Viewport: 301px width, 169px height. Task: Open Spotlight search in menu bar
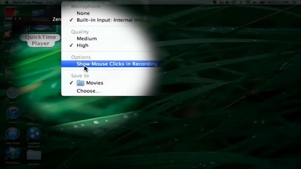click(x=294, y=2)
